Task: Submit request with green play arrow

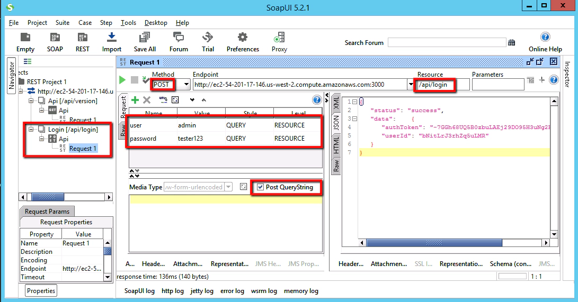Action: coord(122,80)
